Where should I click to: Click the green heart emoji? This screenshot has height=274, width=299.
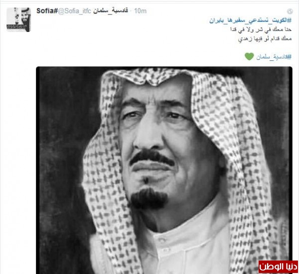pyautogui.click(x=249, y=56)
